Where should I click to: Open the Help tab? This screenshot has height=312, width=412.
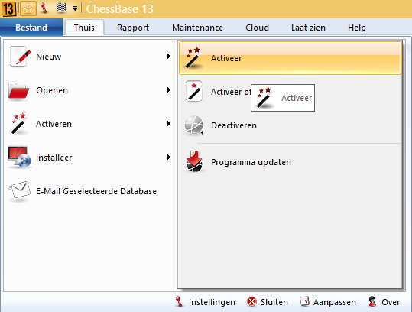click(356, 28)
